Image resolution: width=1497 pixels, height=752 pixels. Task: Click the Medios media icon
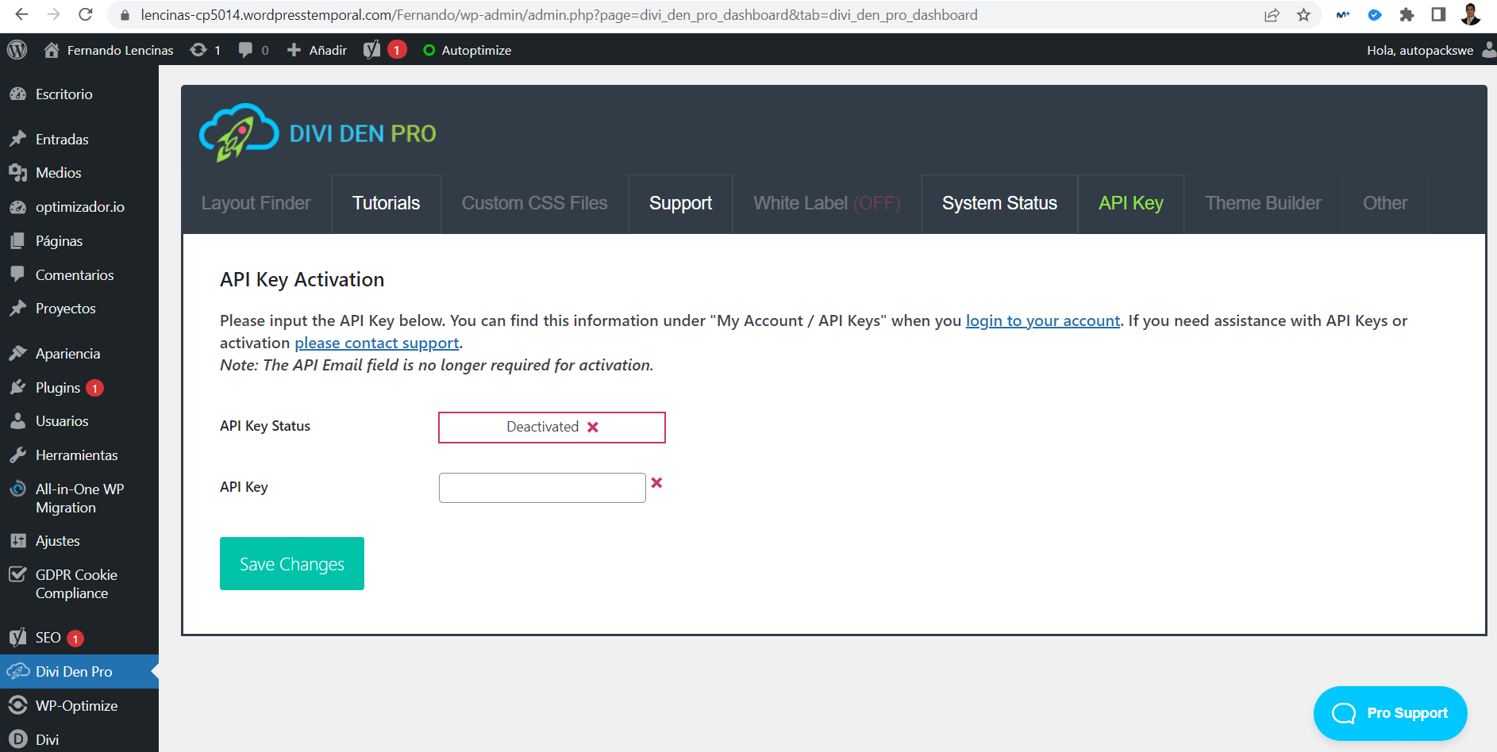(17, 172)
